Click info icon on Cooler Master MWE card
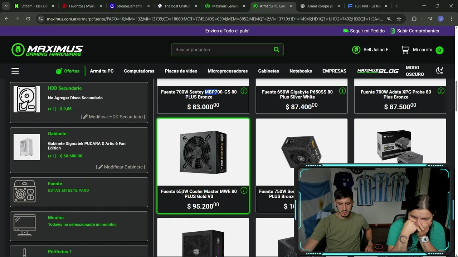 (244, 191)
